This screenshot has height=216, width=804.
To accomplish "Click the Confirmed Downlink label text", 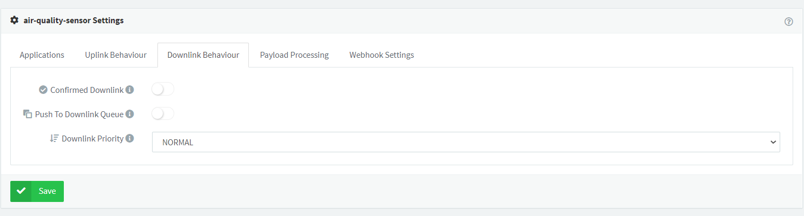I will [x=87, y=90].
